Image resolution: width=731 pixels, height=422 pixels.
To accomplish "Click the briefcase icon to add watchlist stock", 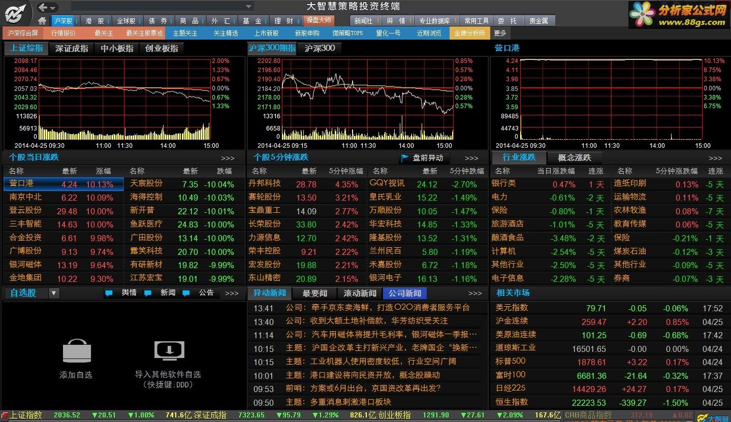I will (x=77, y=351).
